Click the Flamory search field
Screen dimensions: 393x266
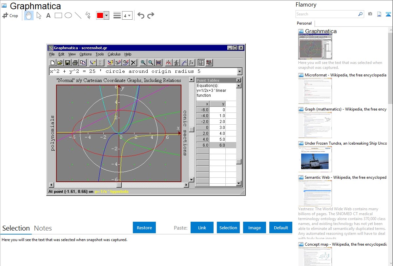pyautogui.click(x=327, y=14)
